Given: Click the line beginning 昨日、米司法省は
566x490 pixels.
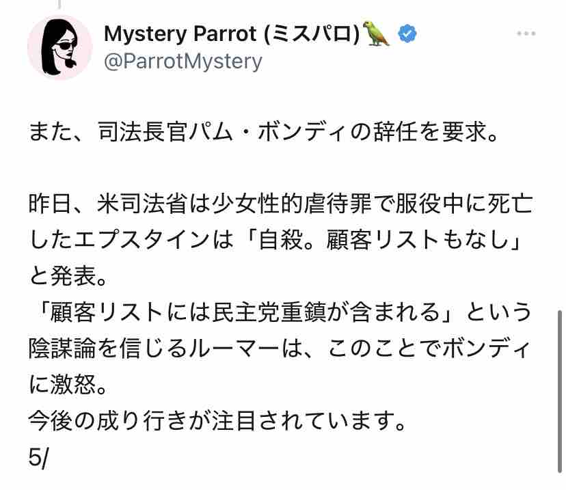Looking at the screenshot, I should tap(280, 204).
